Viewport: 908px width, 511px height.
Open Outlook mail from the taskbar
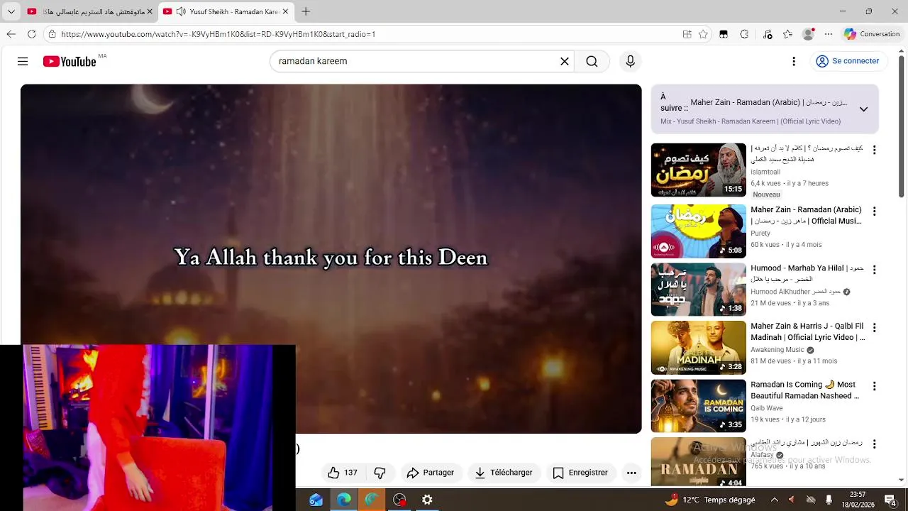316,500
